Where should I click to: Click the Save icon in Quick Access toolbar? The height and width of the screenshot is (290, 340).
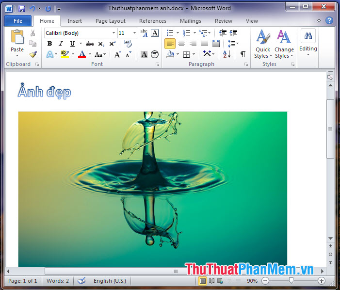(x=22, y=9)
